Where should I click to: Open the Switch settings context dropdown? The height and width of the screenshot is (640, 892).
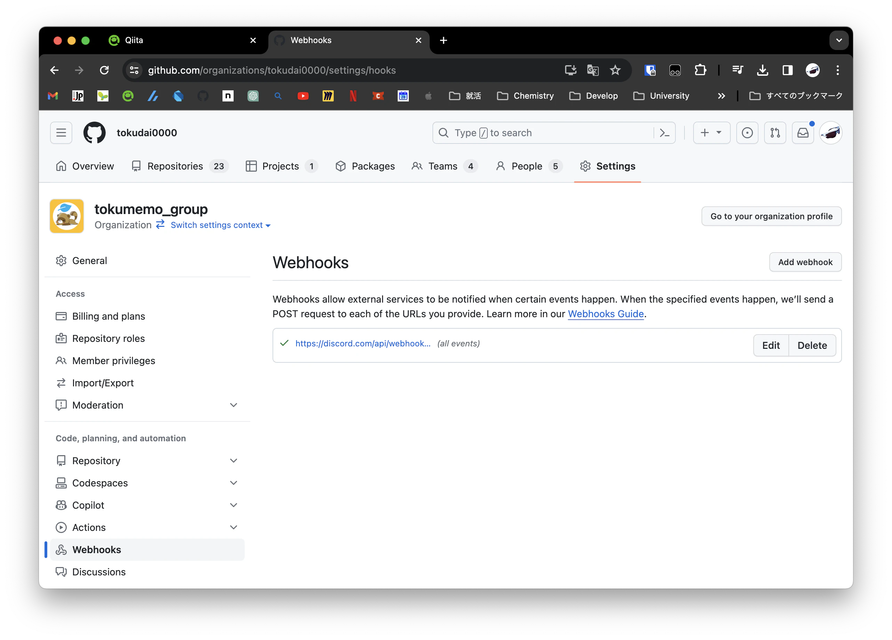tap(220, 225)
